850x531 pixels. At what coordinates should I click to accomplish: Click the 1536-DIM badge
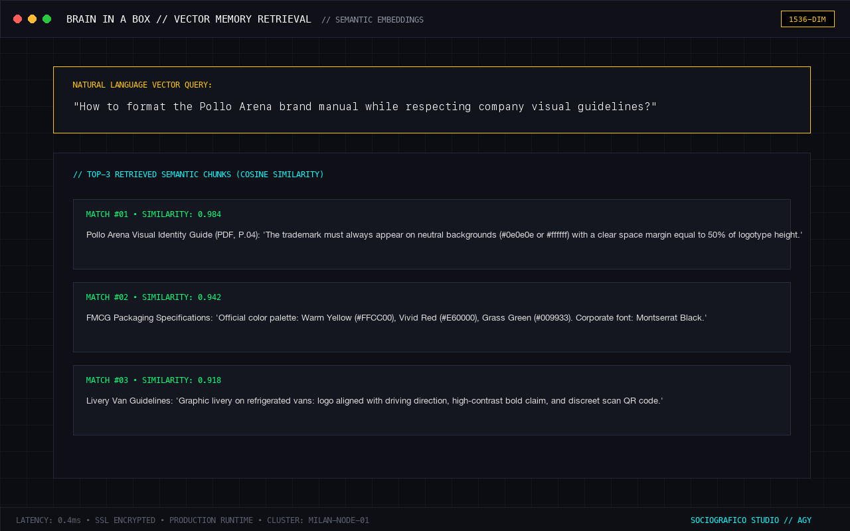point(807,19)
